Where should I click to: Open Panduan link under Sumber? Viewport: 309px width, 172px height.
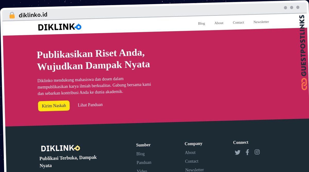coord(144,163)
